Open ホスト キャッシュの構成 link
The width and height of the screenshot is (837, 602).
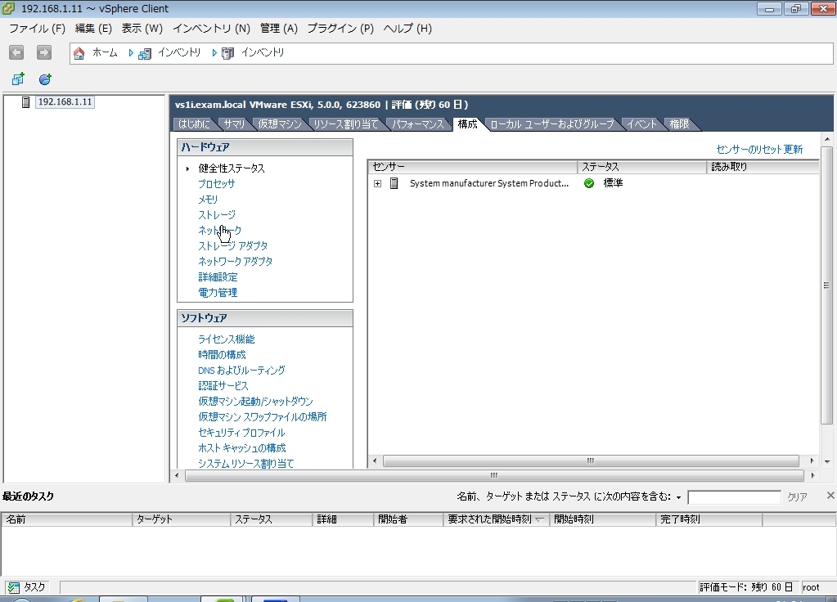pos(242,447)
